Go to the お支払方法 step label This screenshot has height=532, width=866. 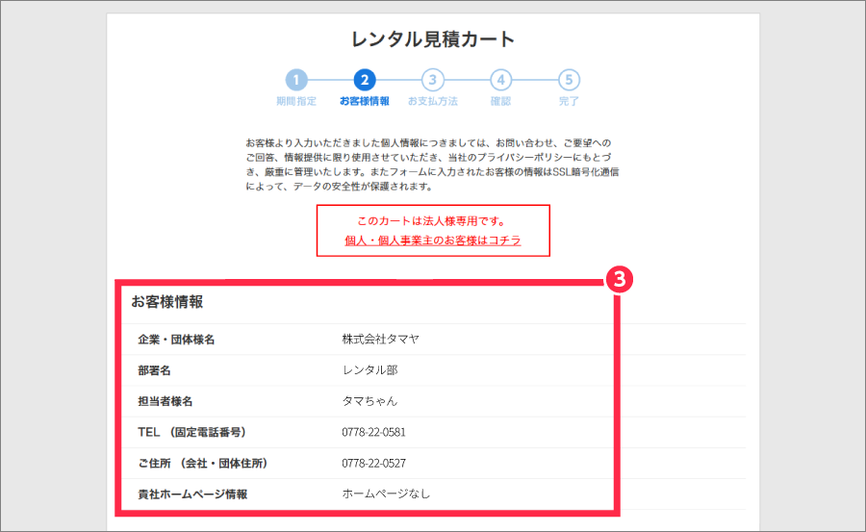click(x=433, y=101)
